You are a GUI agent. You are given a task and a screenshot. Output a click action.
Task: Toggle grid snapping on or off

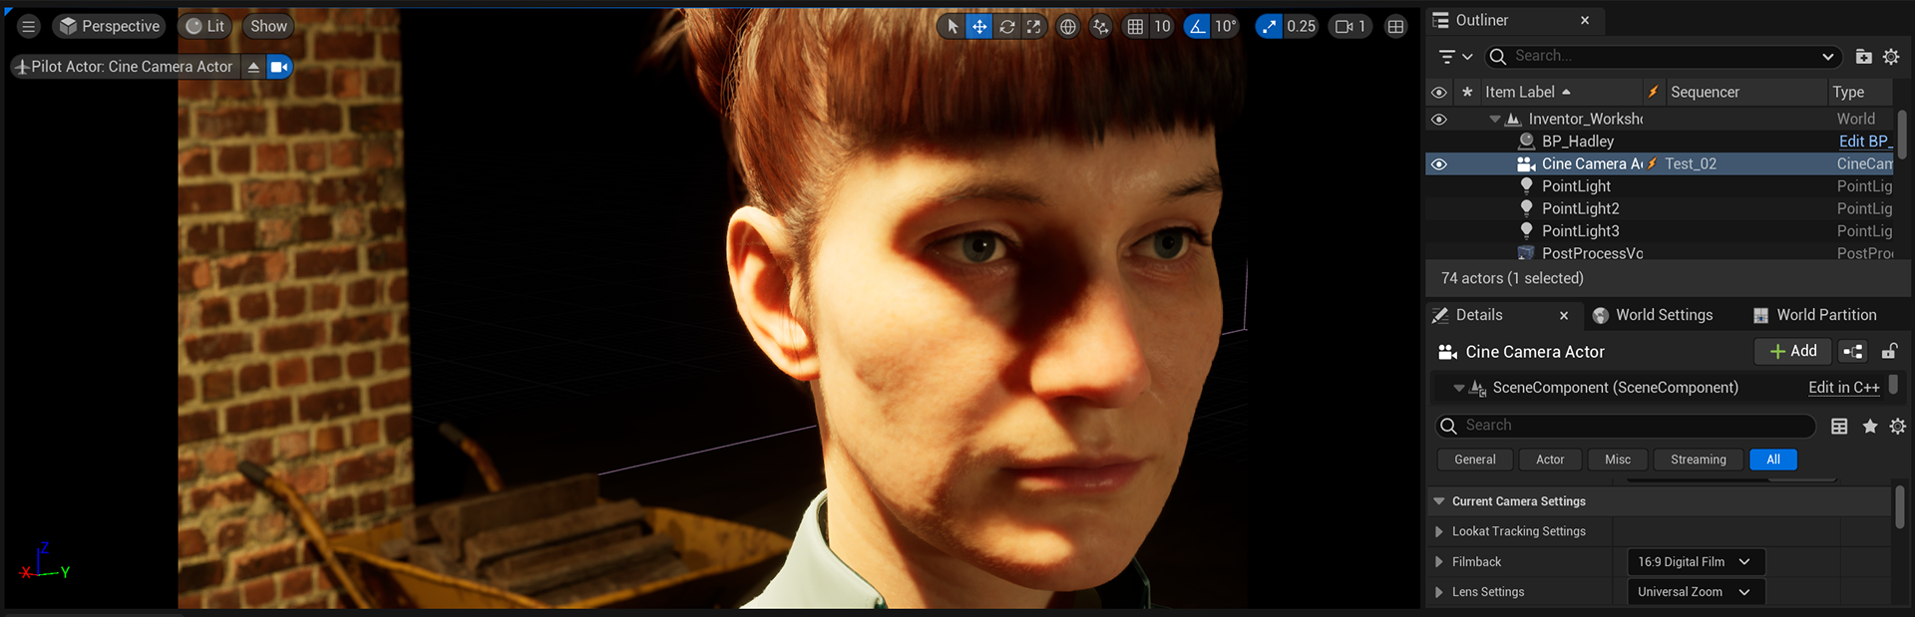[1135, 27]
